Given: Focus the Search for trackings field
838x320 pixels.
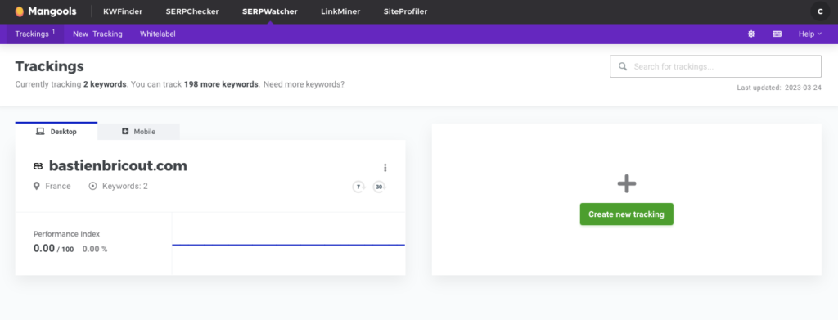Looking at the screenshot, I should coord(715,67).
